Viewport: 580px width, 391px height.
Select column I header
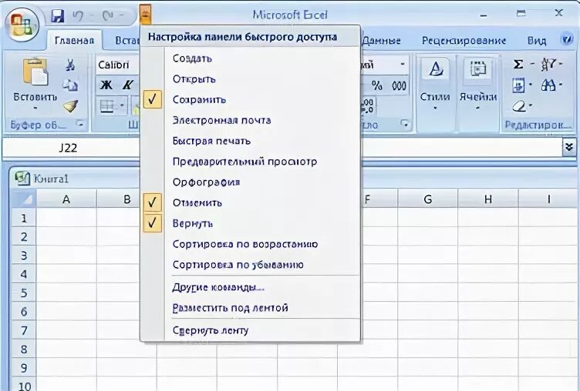click(548, 199)
